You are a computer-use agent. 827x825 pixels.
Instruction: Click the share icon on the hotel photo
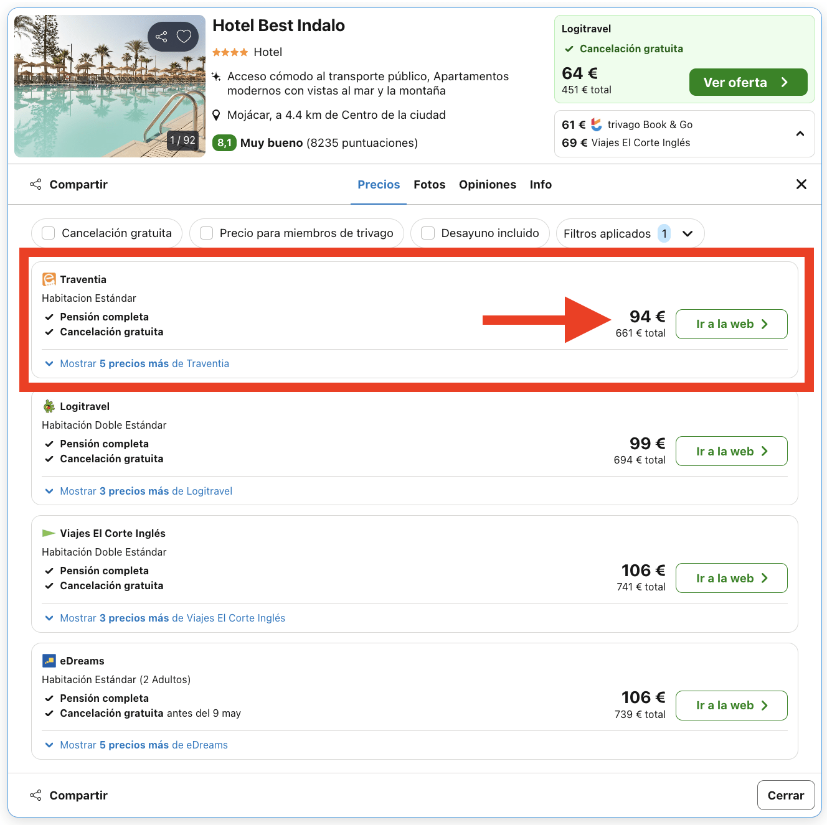[161, 36]
